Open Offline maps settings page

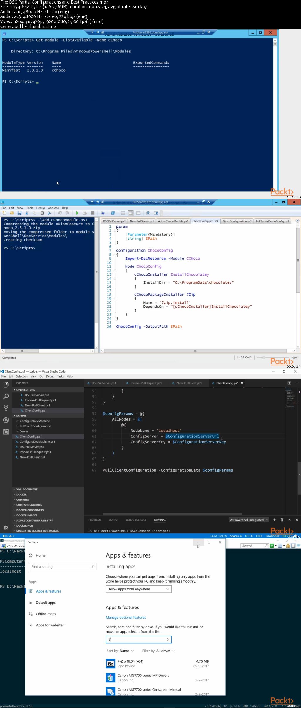pos(46,614)
